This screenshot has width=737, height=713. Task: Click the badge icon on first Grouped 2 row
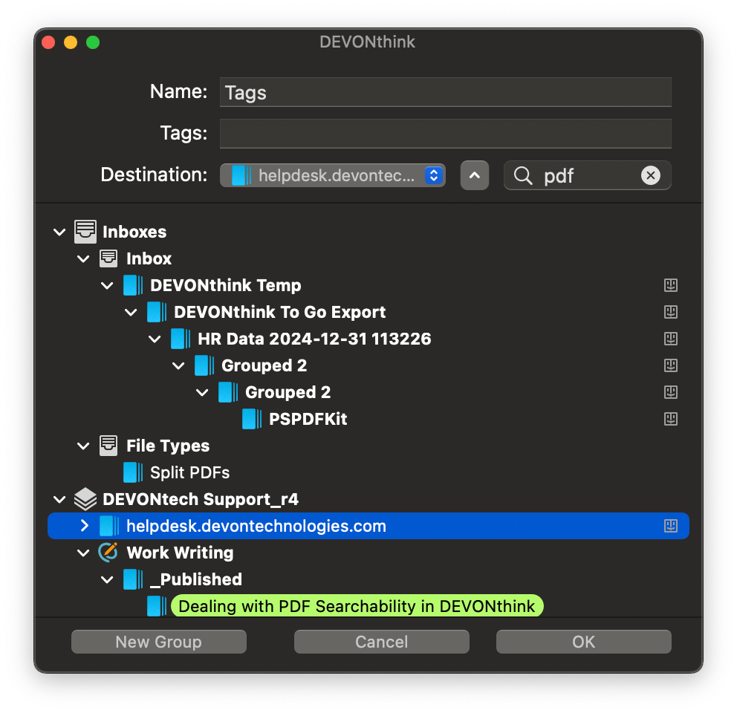tap(671, 365)
